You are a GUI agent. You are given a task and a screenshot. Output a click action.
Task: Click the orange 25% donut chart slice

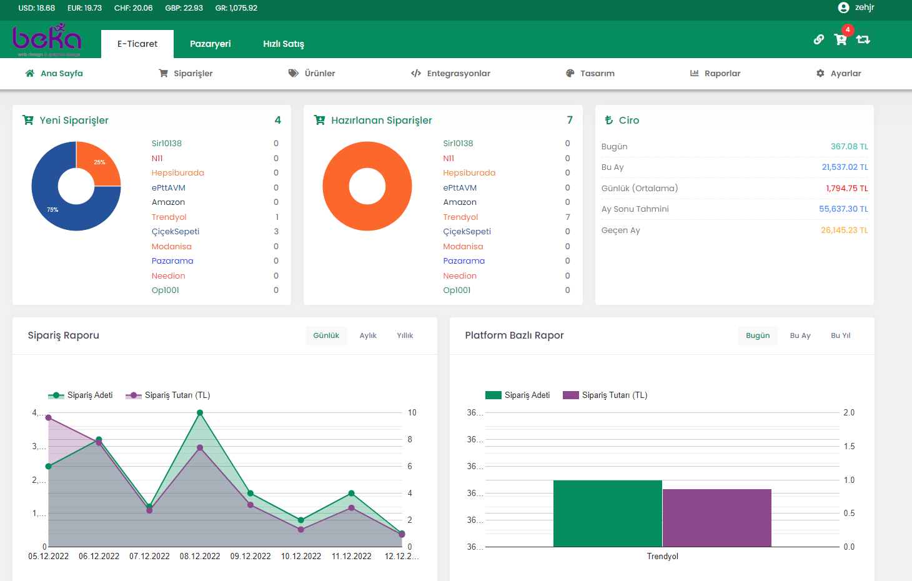coord(102,164)
